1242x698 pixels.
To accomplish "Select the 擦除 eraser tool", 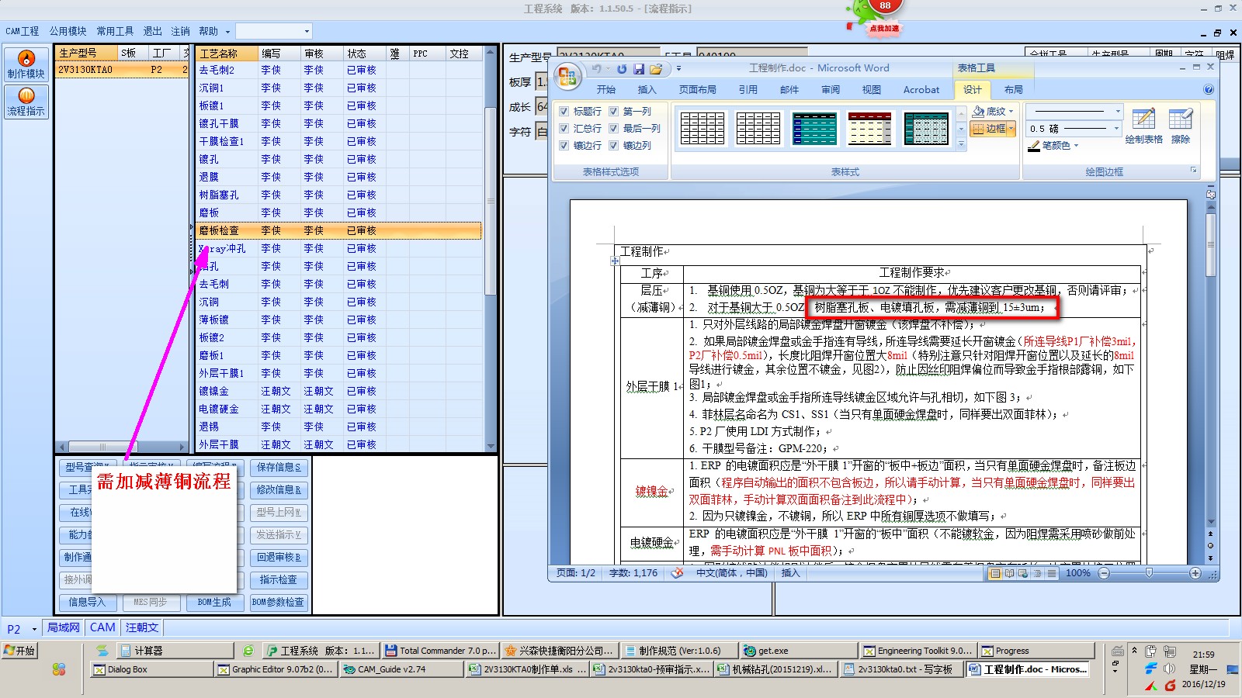I will (1180, 126).
